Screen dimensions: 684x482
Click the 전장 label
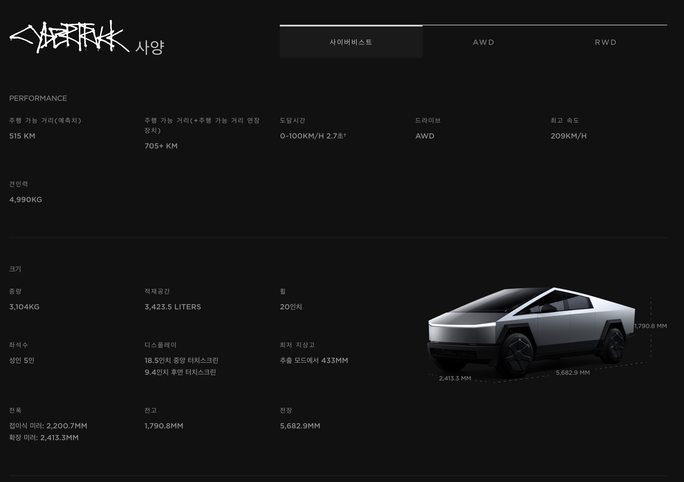coord(286,410)
